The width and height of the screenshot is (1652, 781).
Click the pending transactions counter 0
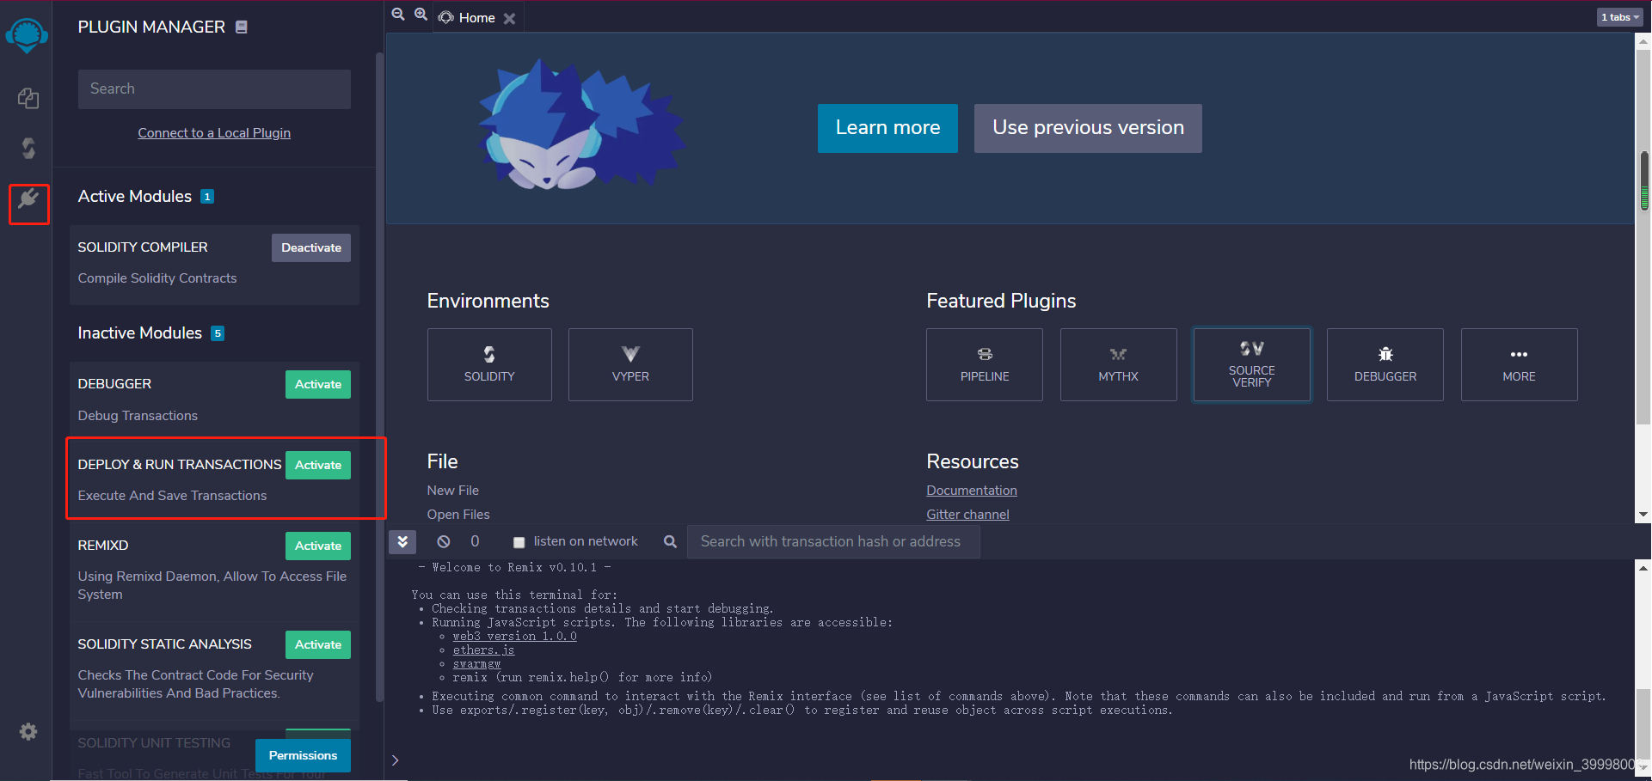pyautogui.click(x=475, y=541)
